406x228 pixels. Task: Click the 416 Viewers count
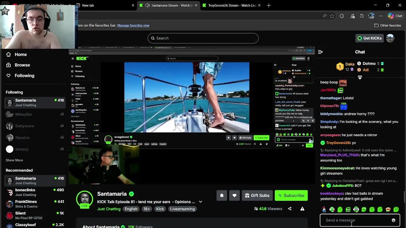[x=268, y=209]
